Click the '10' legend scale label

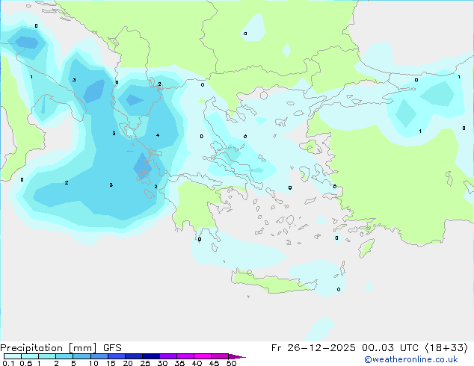point(93,363)
